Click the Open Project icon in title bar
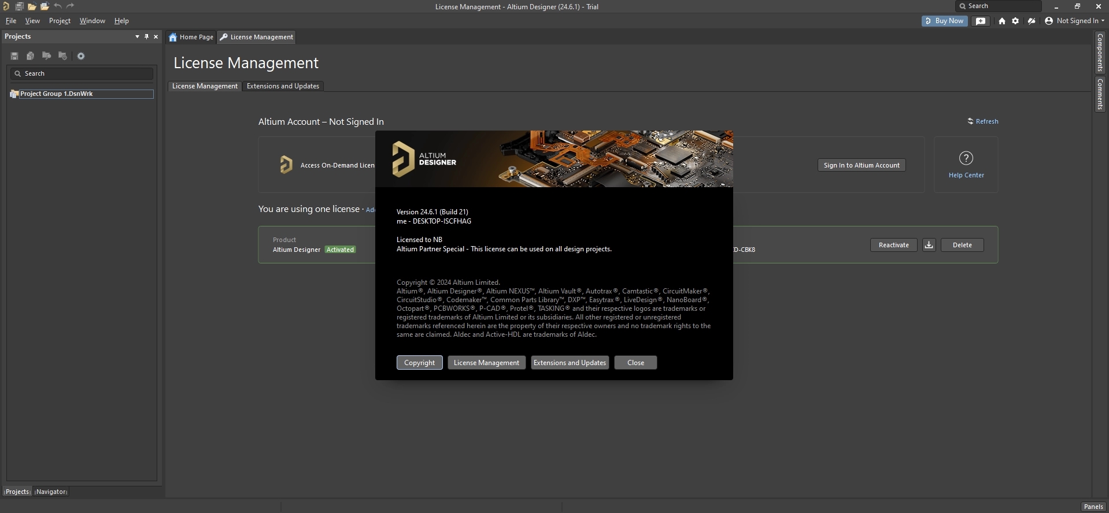 click(45, 6)
